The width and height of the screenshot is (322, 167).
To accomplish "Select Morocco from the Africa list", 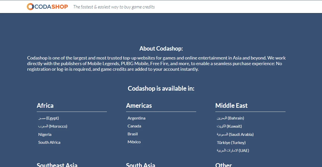I will pos(53,126).
